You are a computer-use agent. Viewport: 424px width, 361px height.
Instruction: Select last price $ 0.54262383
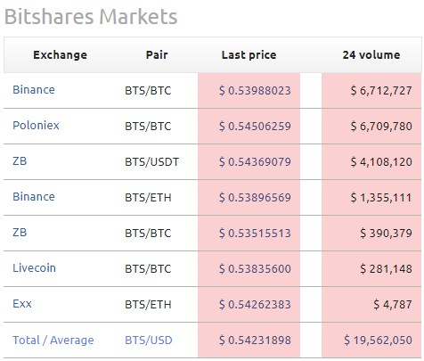pos(255,305)
